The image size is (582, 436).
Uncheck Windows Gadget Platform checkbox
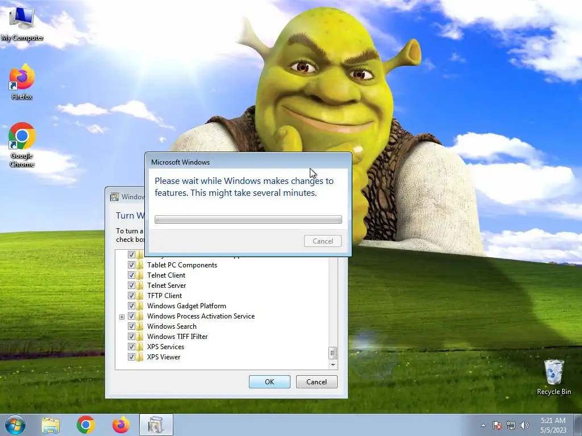131,306
